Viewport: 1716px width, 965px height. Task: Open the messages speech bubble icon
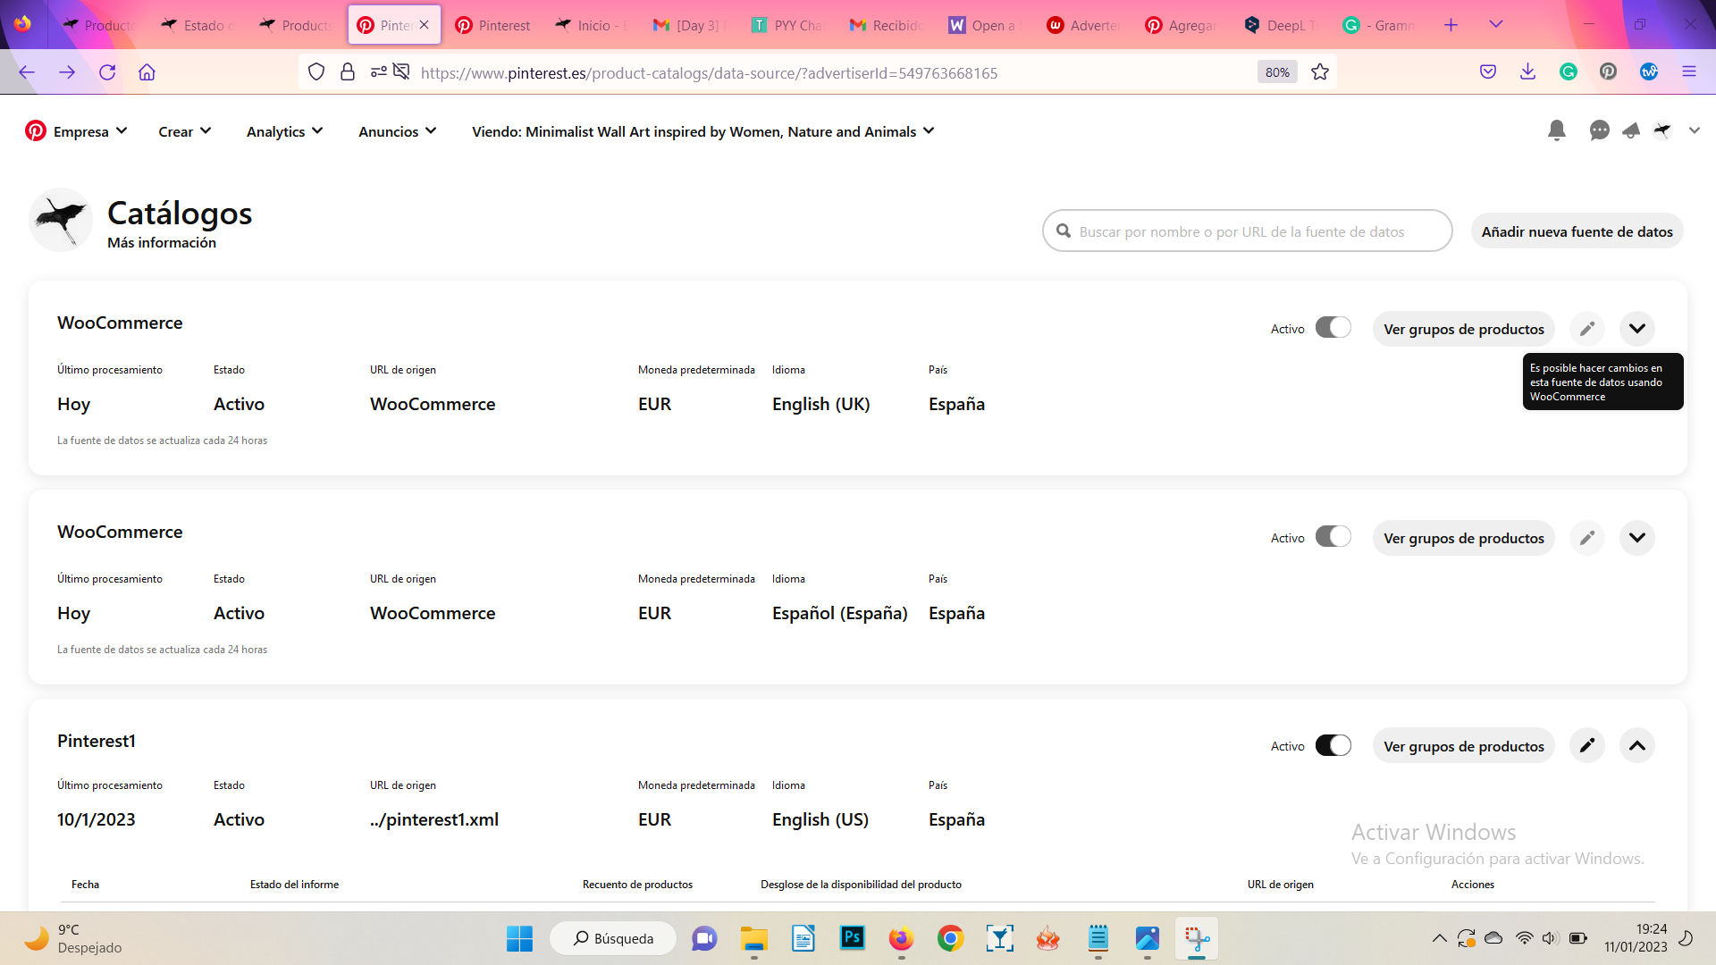1599,131
